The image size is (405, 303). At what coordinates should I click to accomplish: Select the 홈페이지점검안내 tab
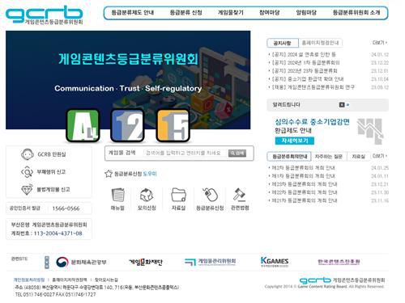tap(320, 43)
